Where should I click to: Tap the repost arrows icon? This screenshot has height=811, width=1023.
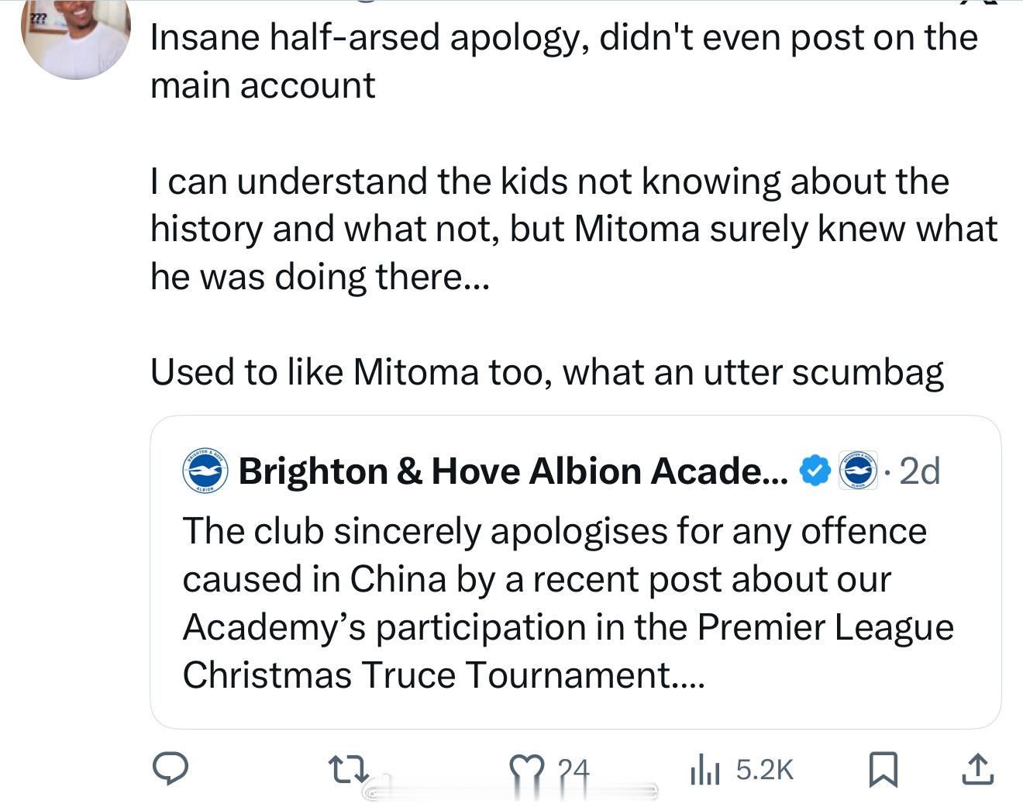[x=346, y=769]
